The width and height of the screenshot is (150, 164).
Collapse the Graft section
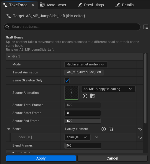[9, 57]
